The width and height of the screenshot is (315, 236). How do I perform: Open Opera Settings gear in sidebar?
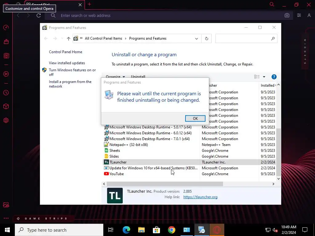[x=6, y=120]
